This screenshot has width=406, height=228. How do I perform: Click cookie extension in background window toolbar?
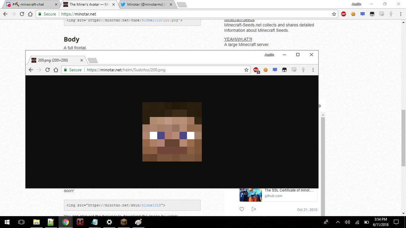pyautogui.click(x=353, y=14)
